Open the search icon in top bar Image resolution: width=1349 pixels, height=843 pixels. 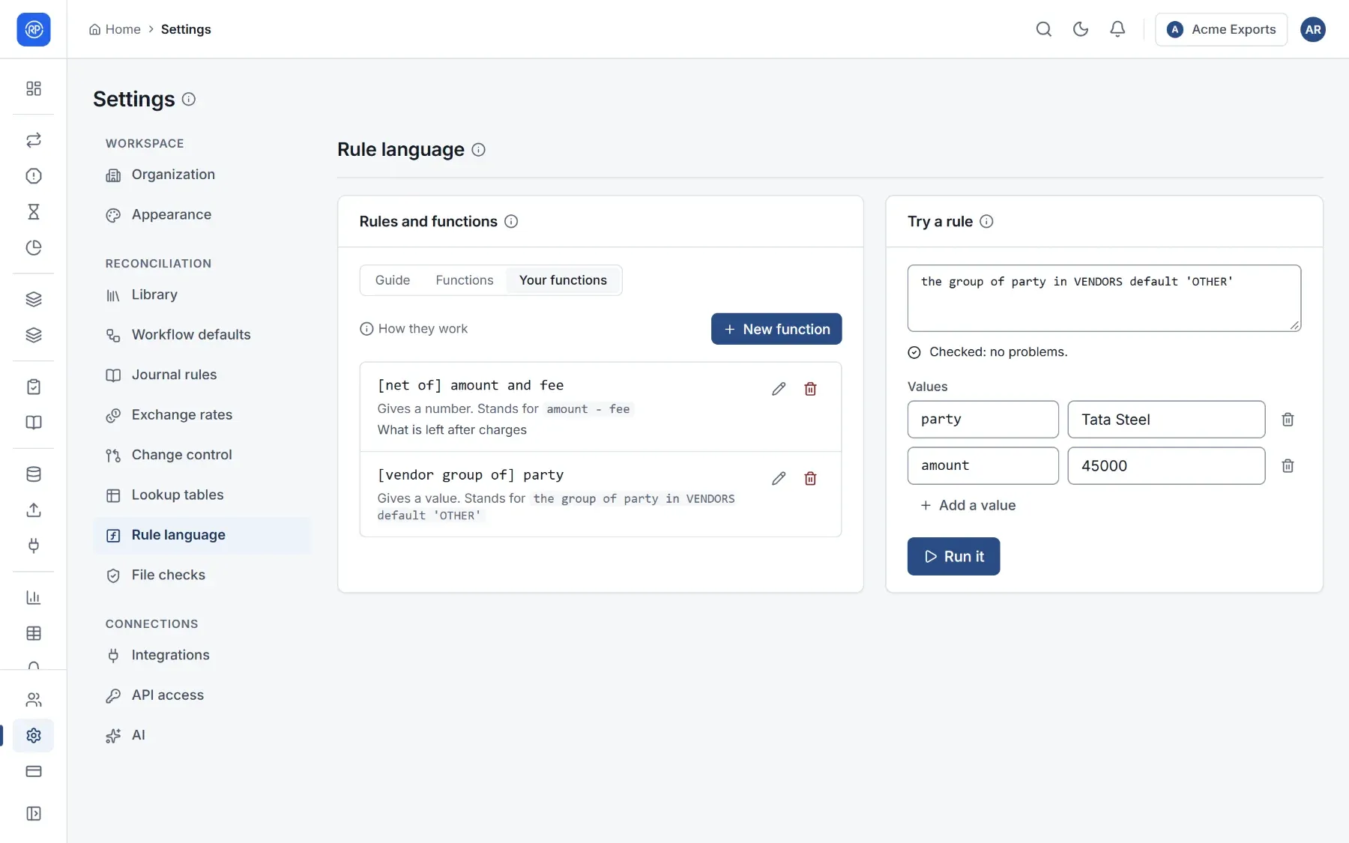tap(1043, 29)
